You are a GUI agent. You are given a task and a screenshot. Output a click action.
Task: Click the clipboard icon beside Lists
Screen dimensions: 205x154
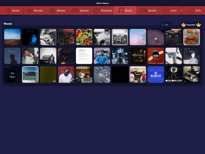point(166,11)
